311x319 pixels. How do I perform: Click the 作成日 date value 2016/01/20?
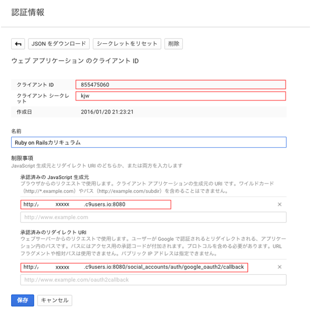[107, 112]
